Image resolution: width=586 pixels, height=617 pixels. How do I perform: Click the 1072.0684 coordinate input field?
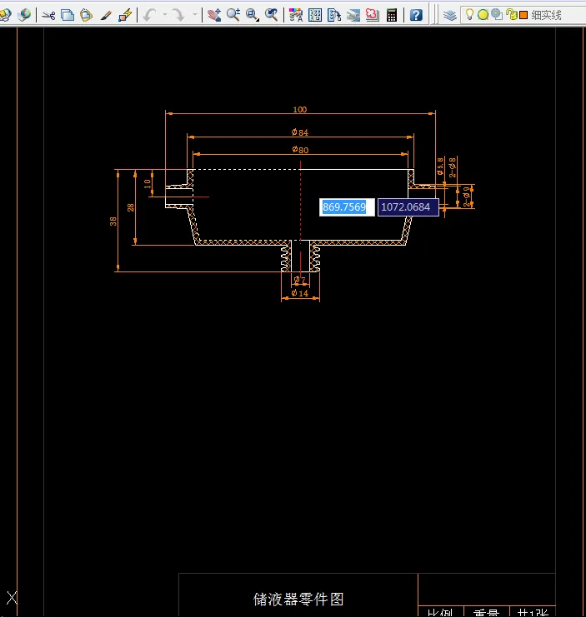point(408,207)
